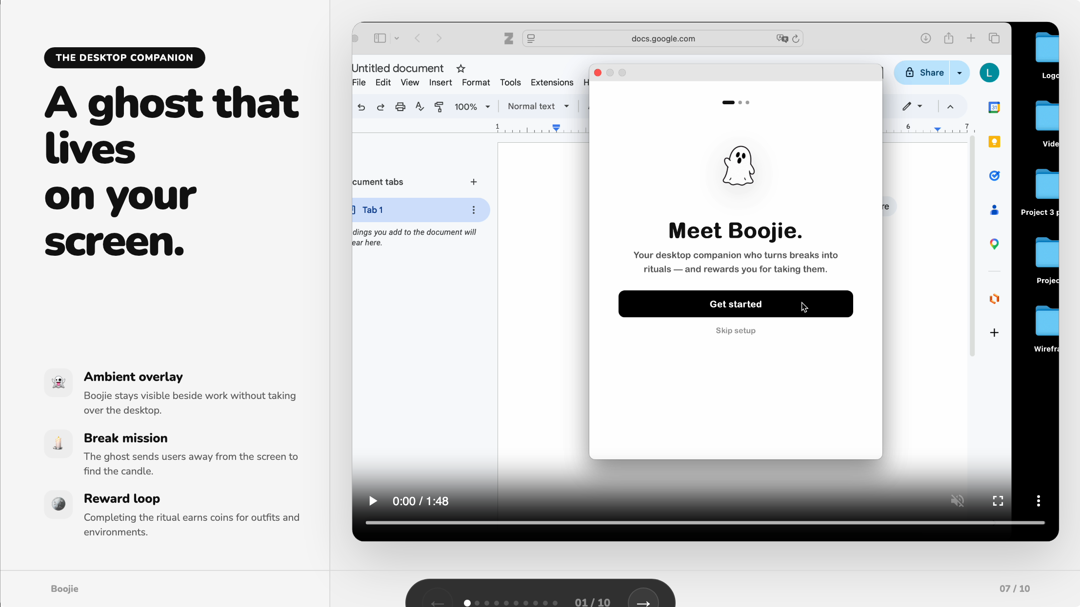Click the Boojie ghost illustration
This screenshot has width=1080, height=607.
739,167
